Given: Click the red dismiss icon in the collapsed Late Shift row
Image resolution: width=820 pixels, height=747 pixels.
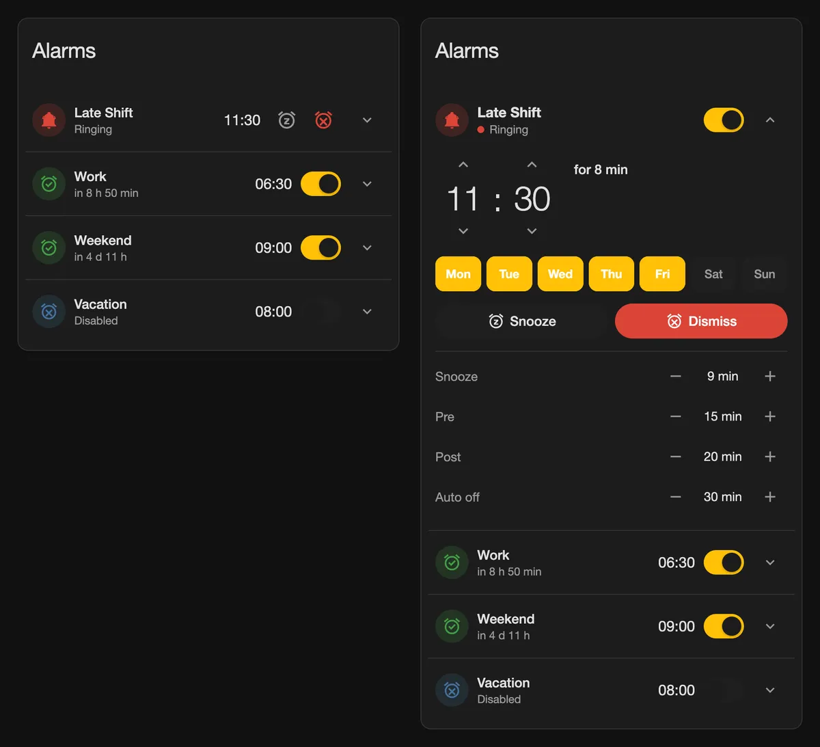Looking at the screenshot, I should point(323,120).
